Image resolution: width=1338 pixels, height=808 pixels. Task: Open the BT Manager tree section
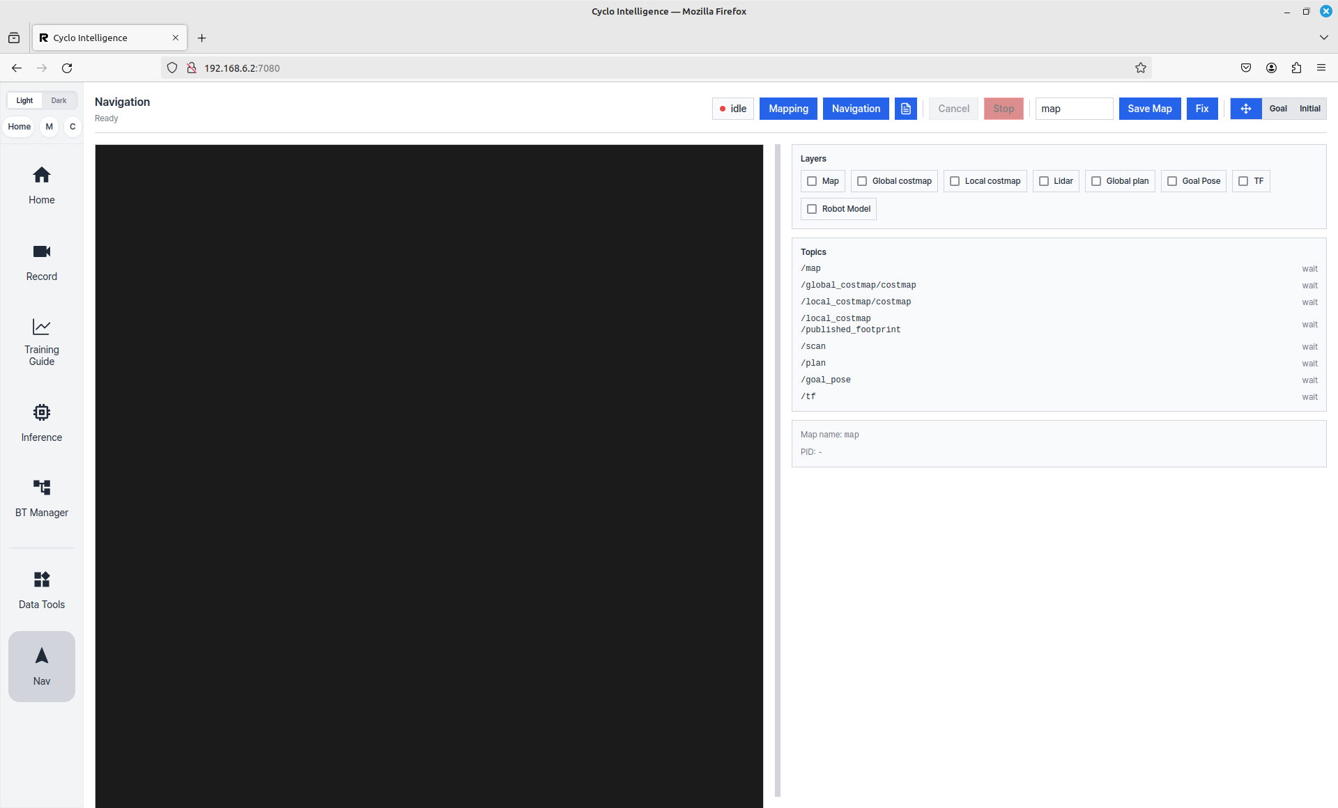(42, 498)
